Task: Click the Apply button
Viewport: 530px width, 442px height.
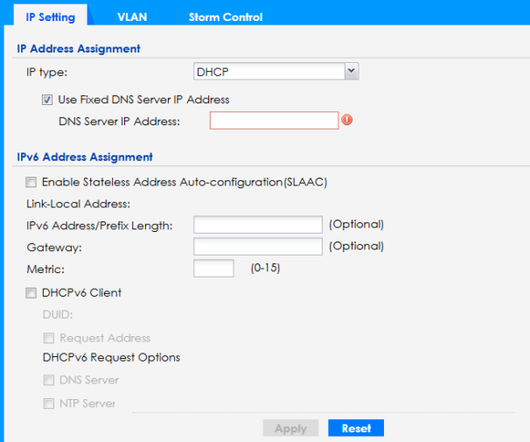Action: [290, 428]
